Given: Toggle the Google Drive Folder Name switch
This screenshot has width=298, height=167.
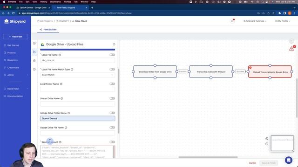Looking at the screenshot, I should (112, 113).
